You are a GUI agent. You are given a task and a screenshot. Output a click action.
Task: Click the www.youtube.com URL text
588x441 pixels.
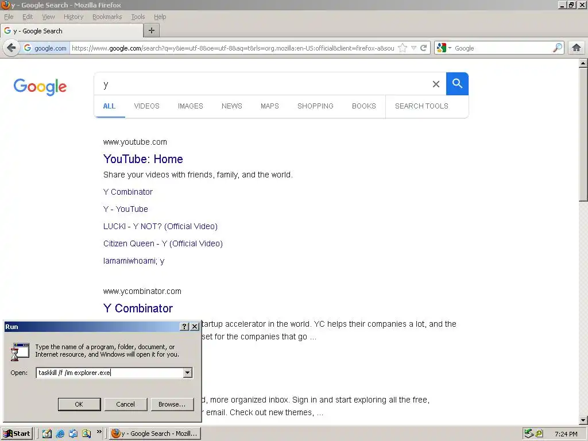(135, 142)
